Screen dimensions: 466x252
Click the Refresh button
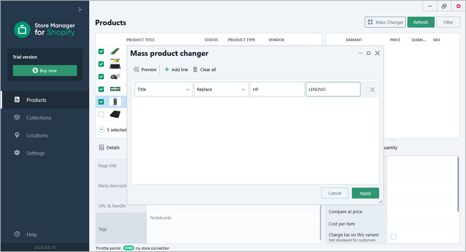click(x=421, y=22)
